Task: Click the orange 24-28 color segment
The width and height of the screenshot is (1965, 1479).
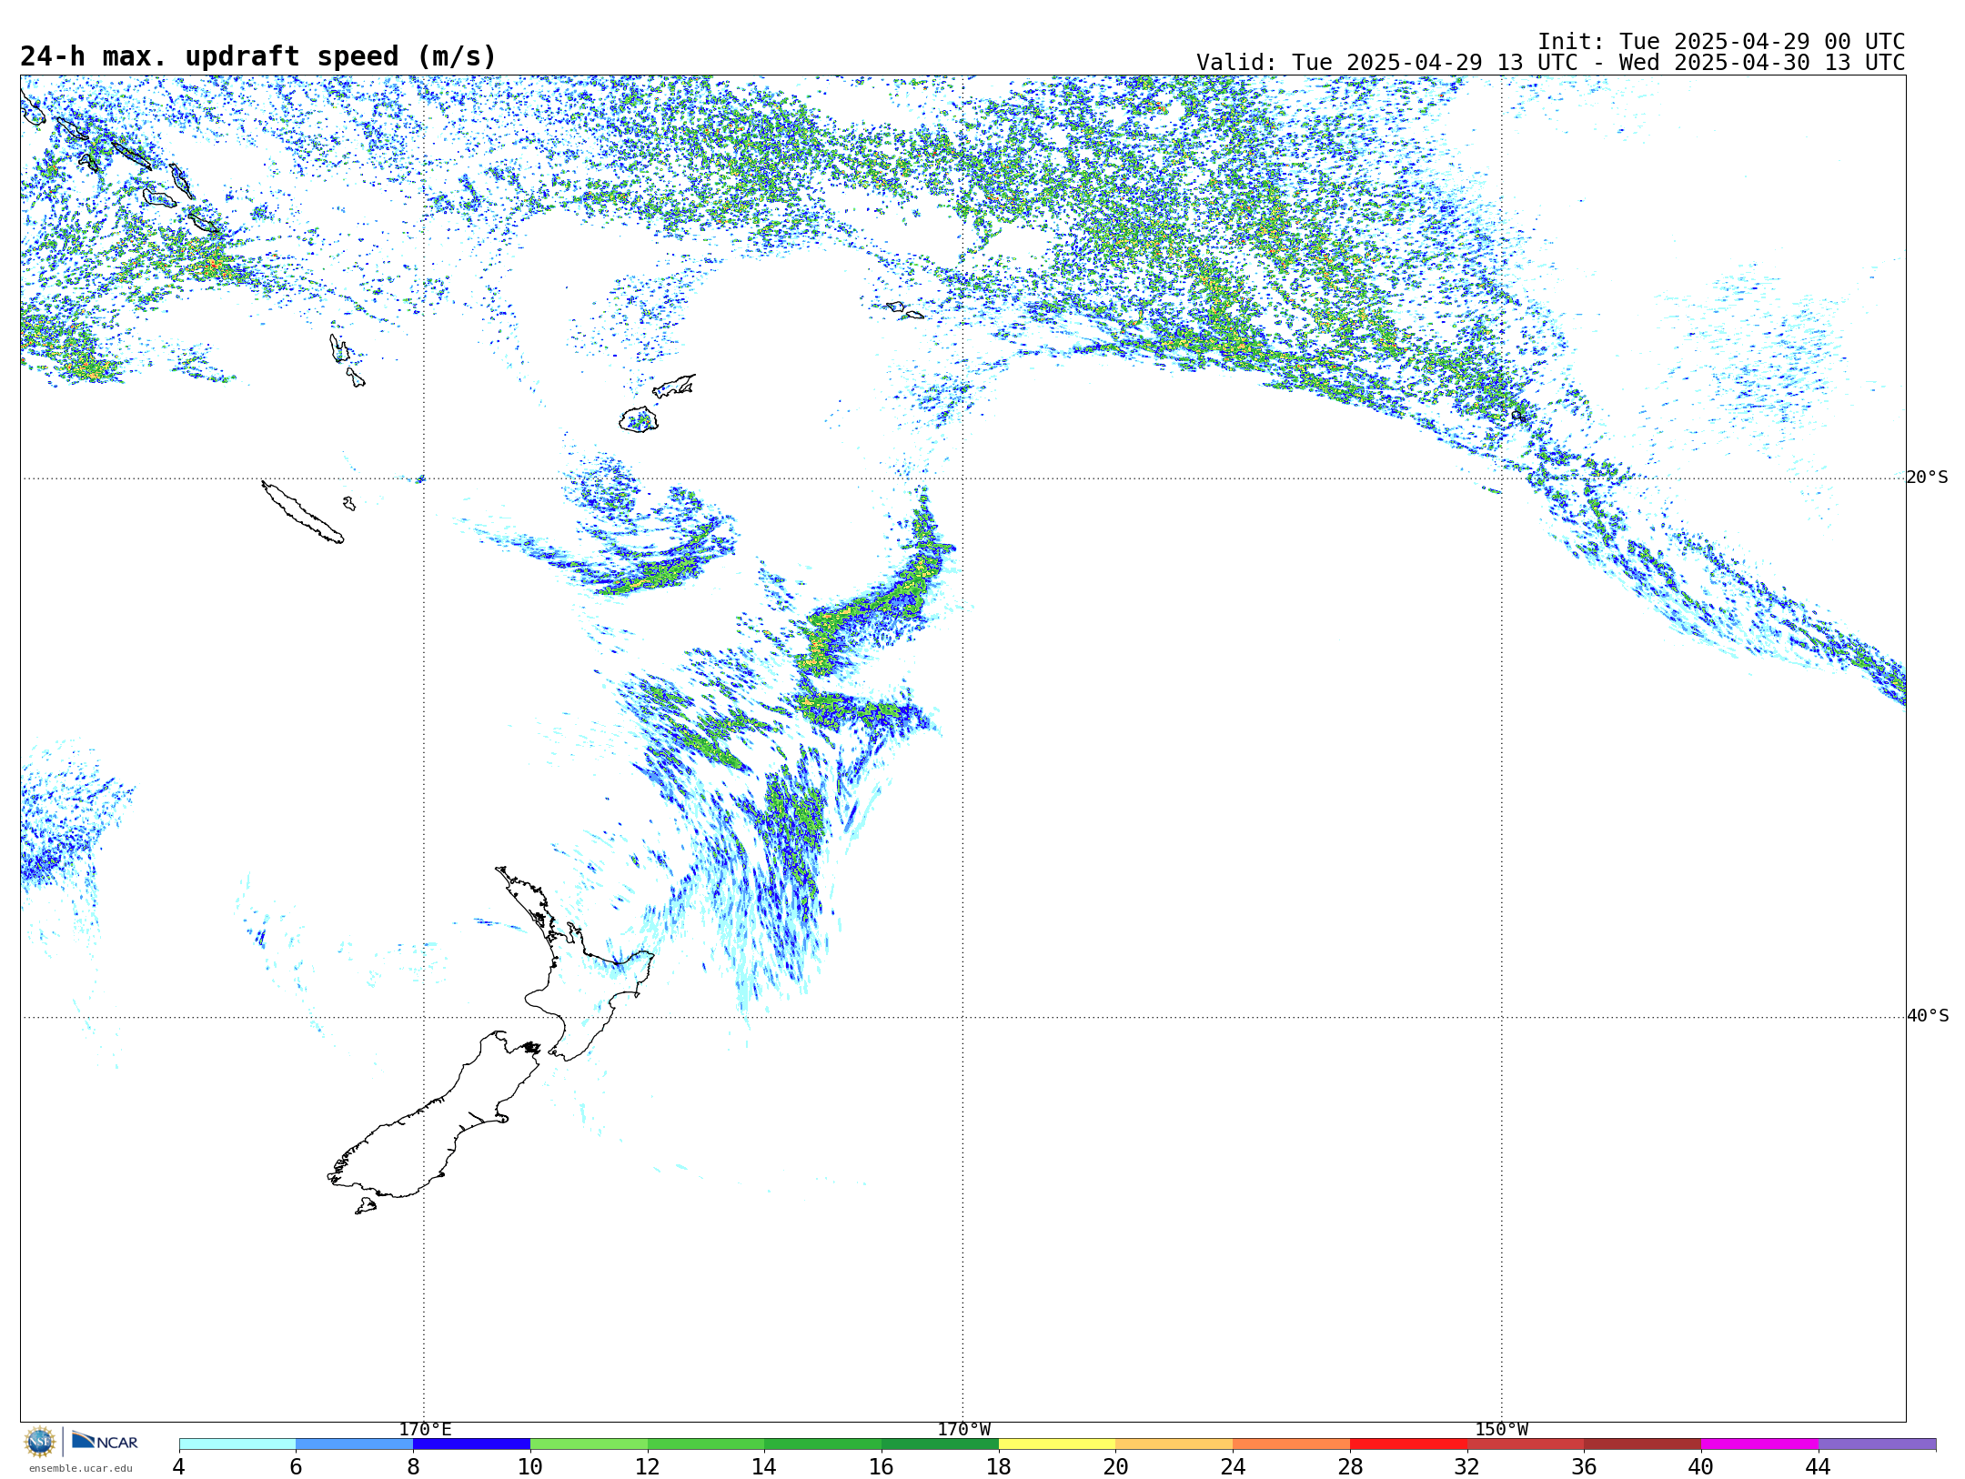Action: [x=1292, y=1444]
